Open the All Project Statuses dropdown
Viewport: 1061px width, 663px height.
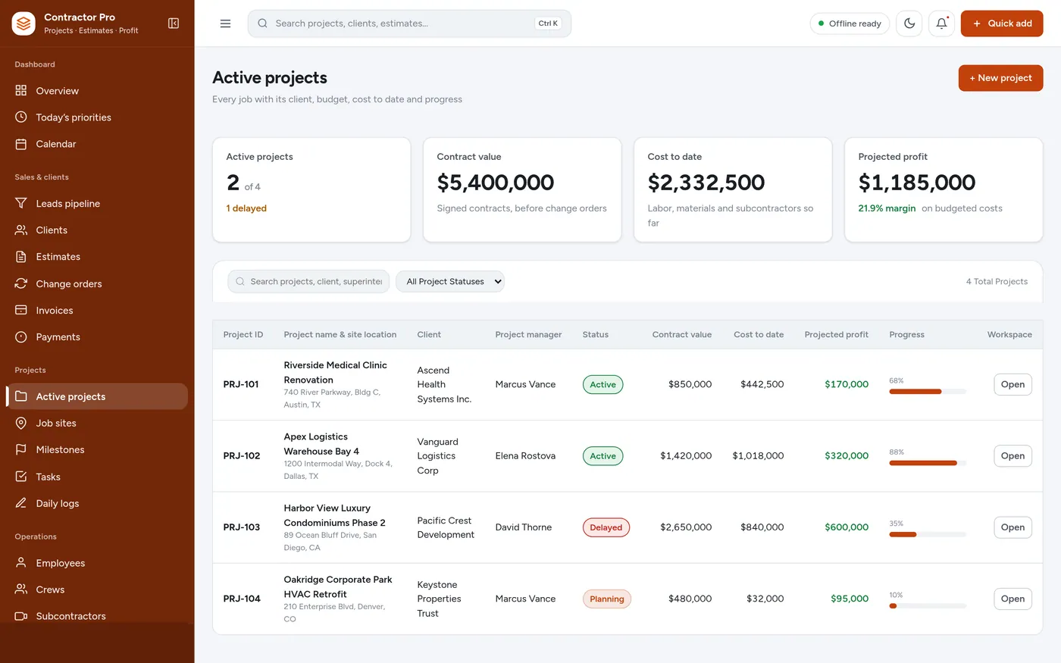450,281
